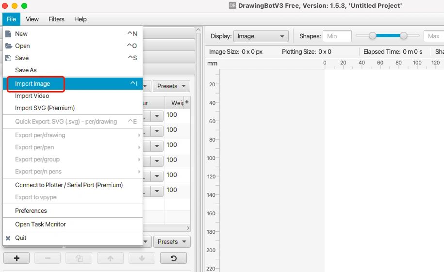
Task: Open the Filters menu
Action: [x=56, y=19]
